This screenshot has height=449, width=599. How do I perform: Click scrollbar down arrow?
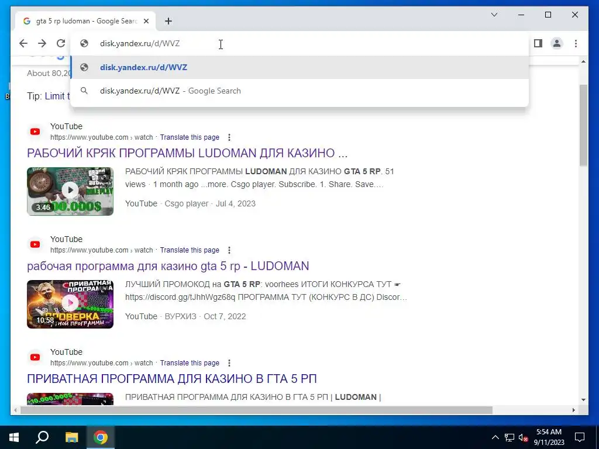pos(583,400)
